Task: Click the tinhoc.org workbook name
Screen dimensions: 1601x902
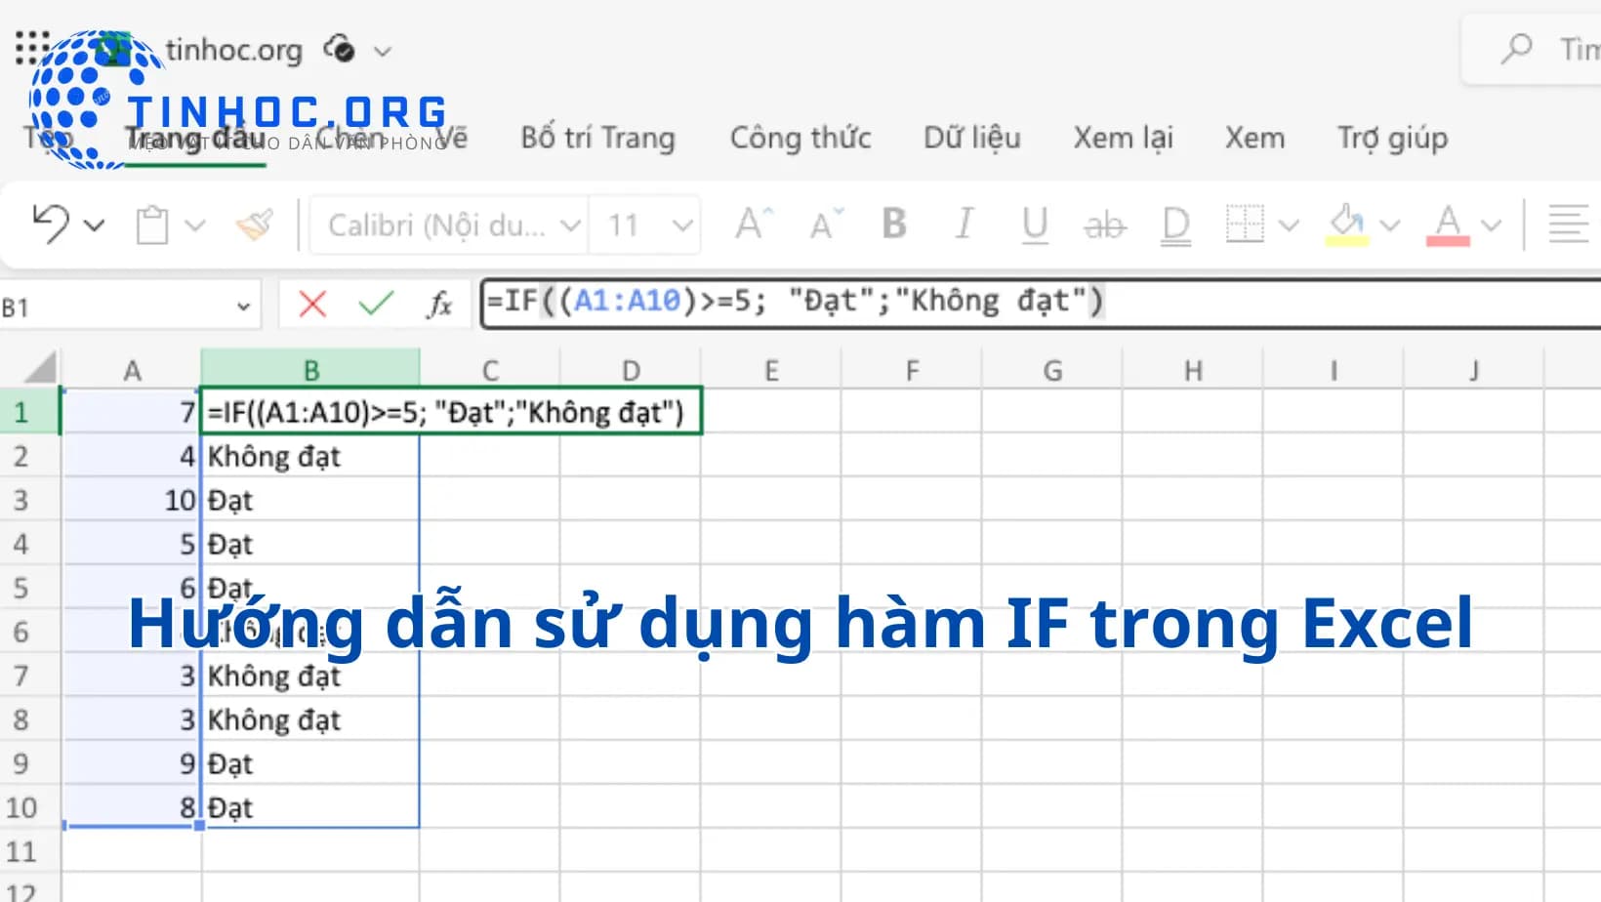Action: point(234,50)
